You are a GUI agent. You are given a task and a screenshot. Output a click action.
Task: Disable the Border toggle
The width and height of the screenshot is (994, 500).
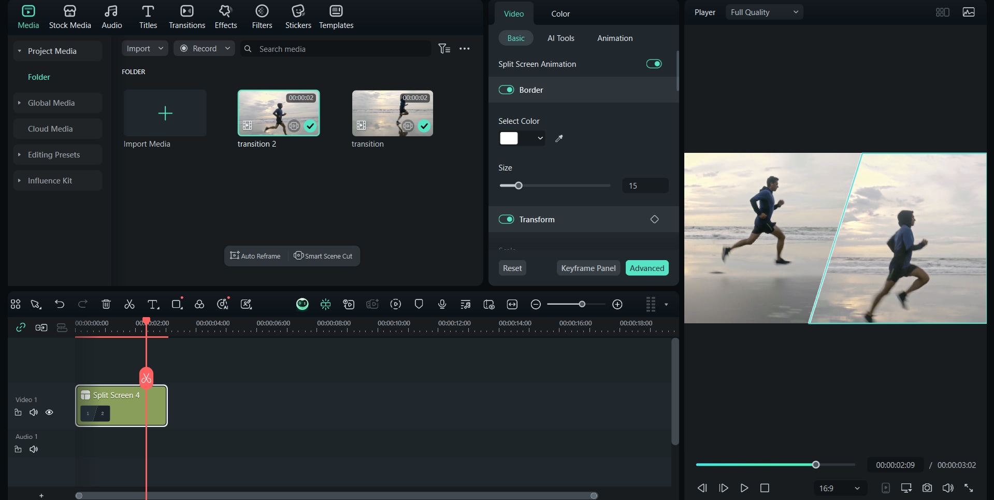[506, 90]
